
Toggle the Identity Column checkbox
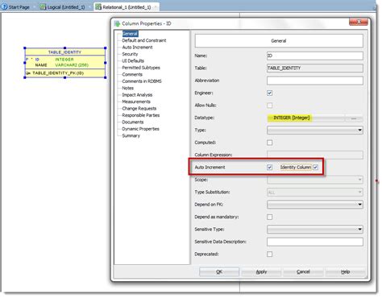(316, 168)
